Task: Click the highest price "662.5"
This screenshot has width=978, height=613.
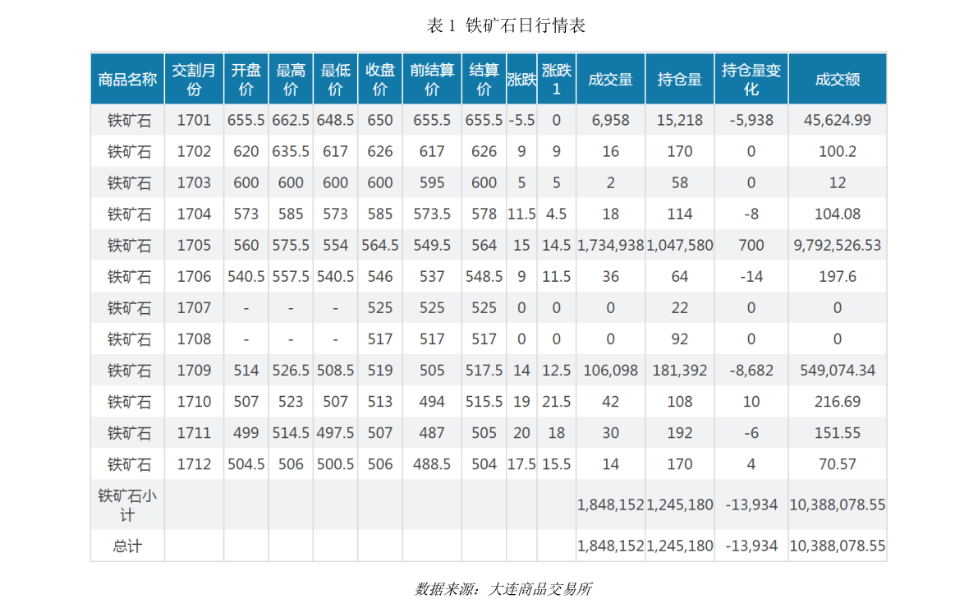Action: (291, 120)
